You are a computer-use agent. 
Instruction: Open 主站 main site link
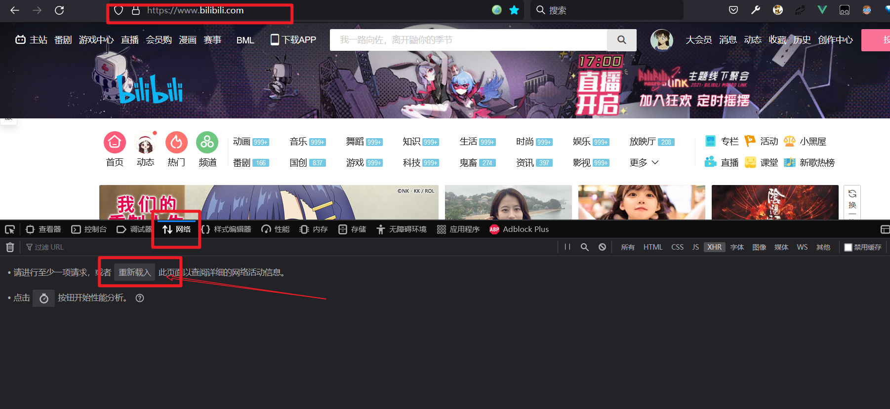31,40
